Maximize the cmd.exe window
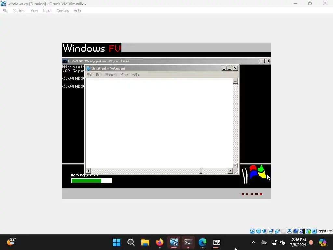Image resolution: width=333 pixels, height=250 pixels. coord(267,61)
